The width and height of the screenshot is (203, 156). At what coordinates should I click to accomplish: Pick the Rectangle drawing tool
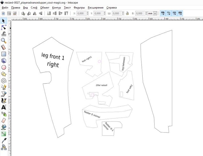tap(4, 54)
